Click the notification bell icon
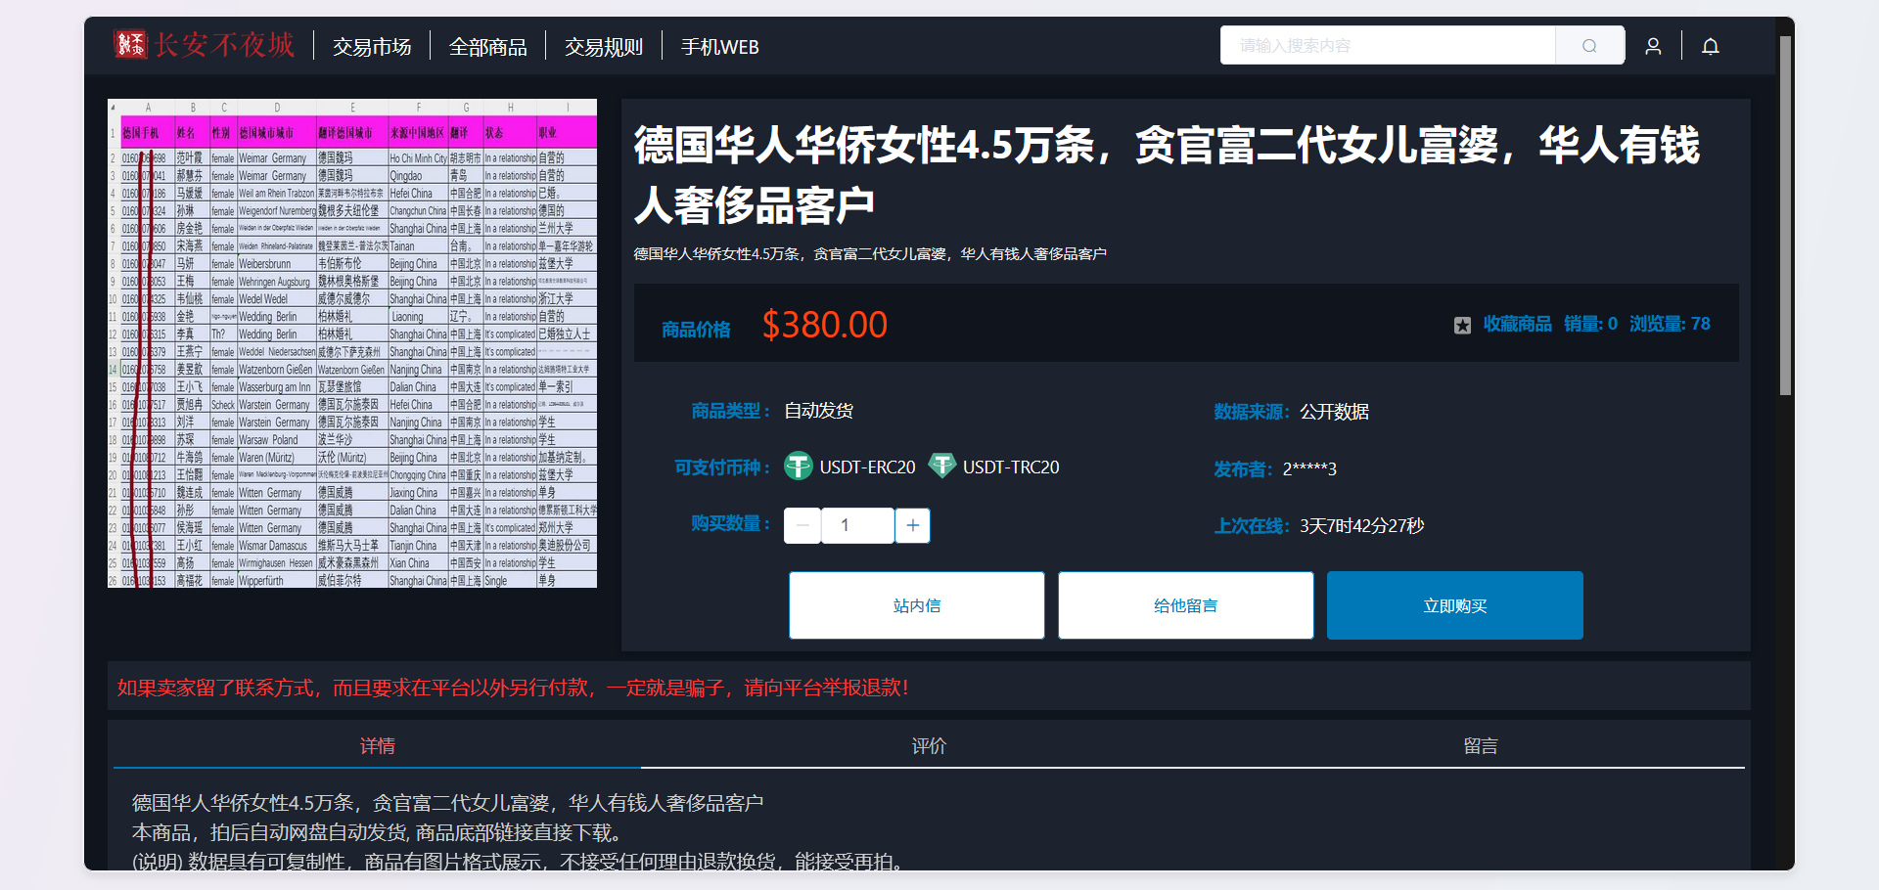The height and width of the screenshot is (890, 1879). (1710, 46)
